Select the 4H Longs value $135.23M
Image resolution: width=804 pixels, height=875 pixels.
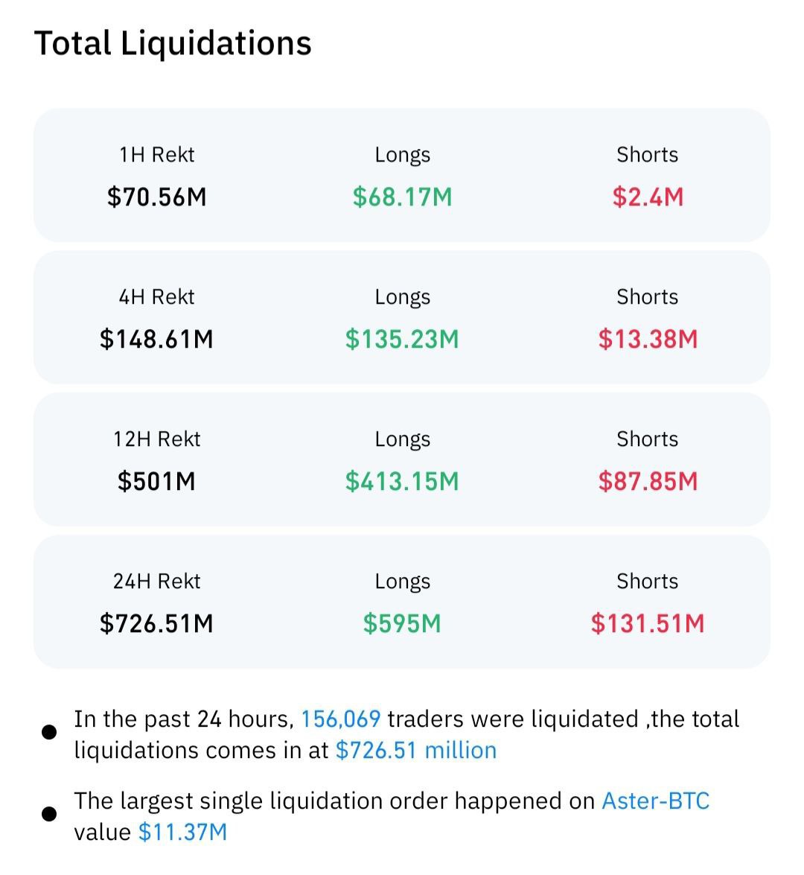[x=402, y=340]
